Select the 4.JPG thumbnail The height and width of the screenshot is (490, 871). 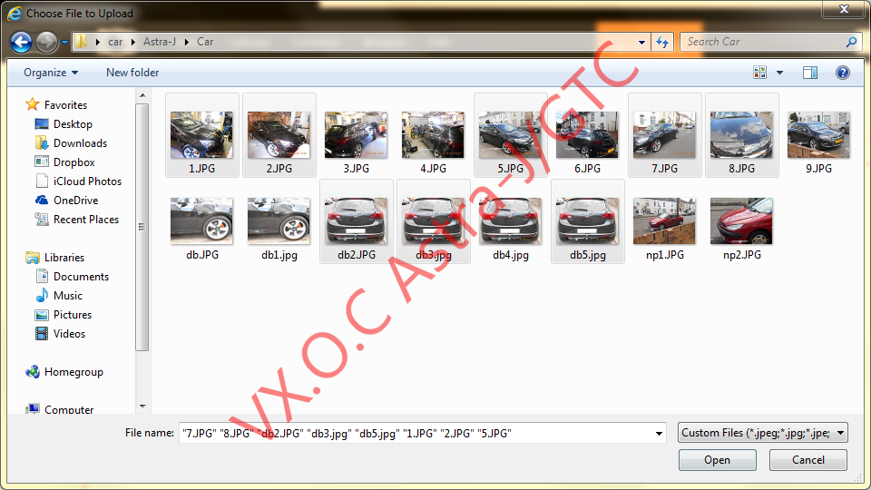point(434,135)
